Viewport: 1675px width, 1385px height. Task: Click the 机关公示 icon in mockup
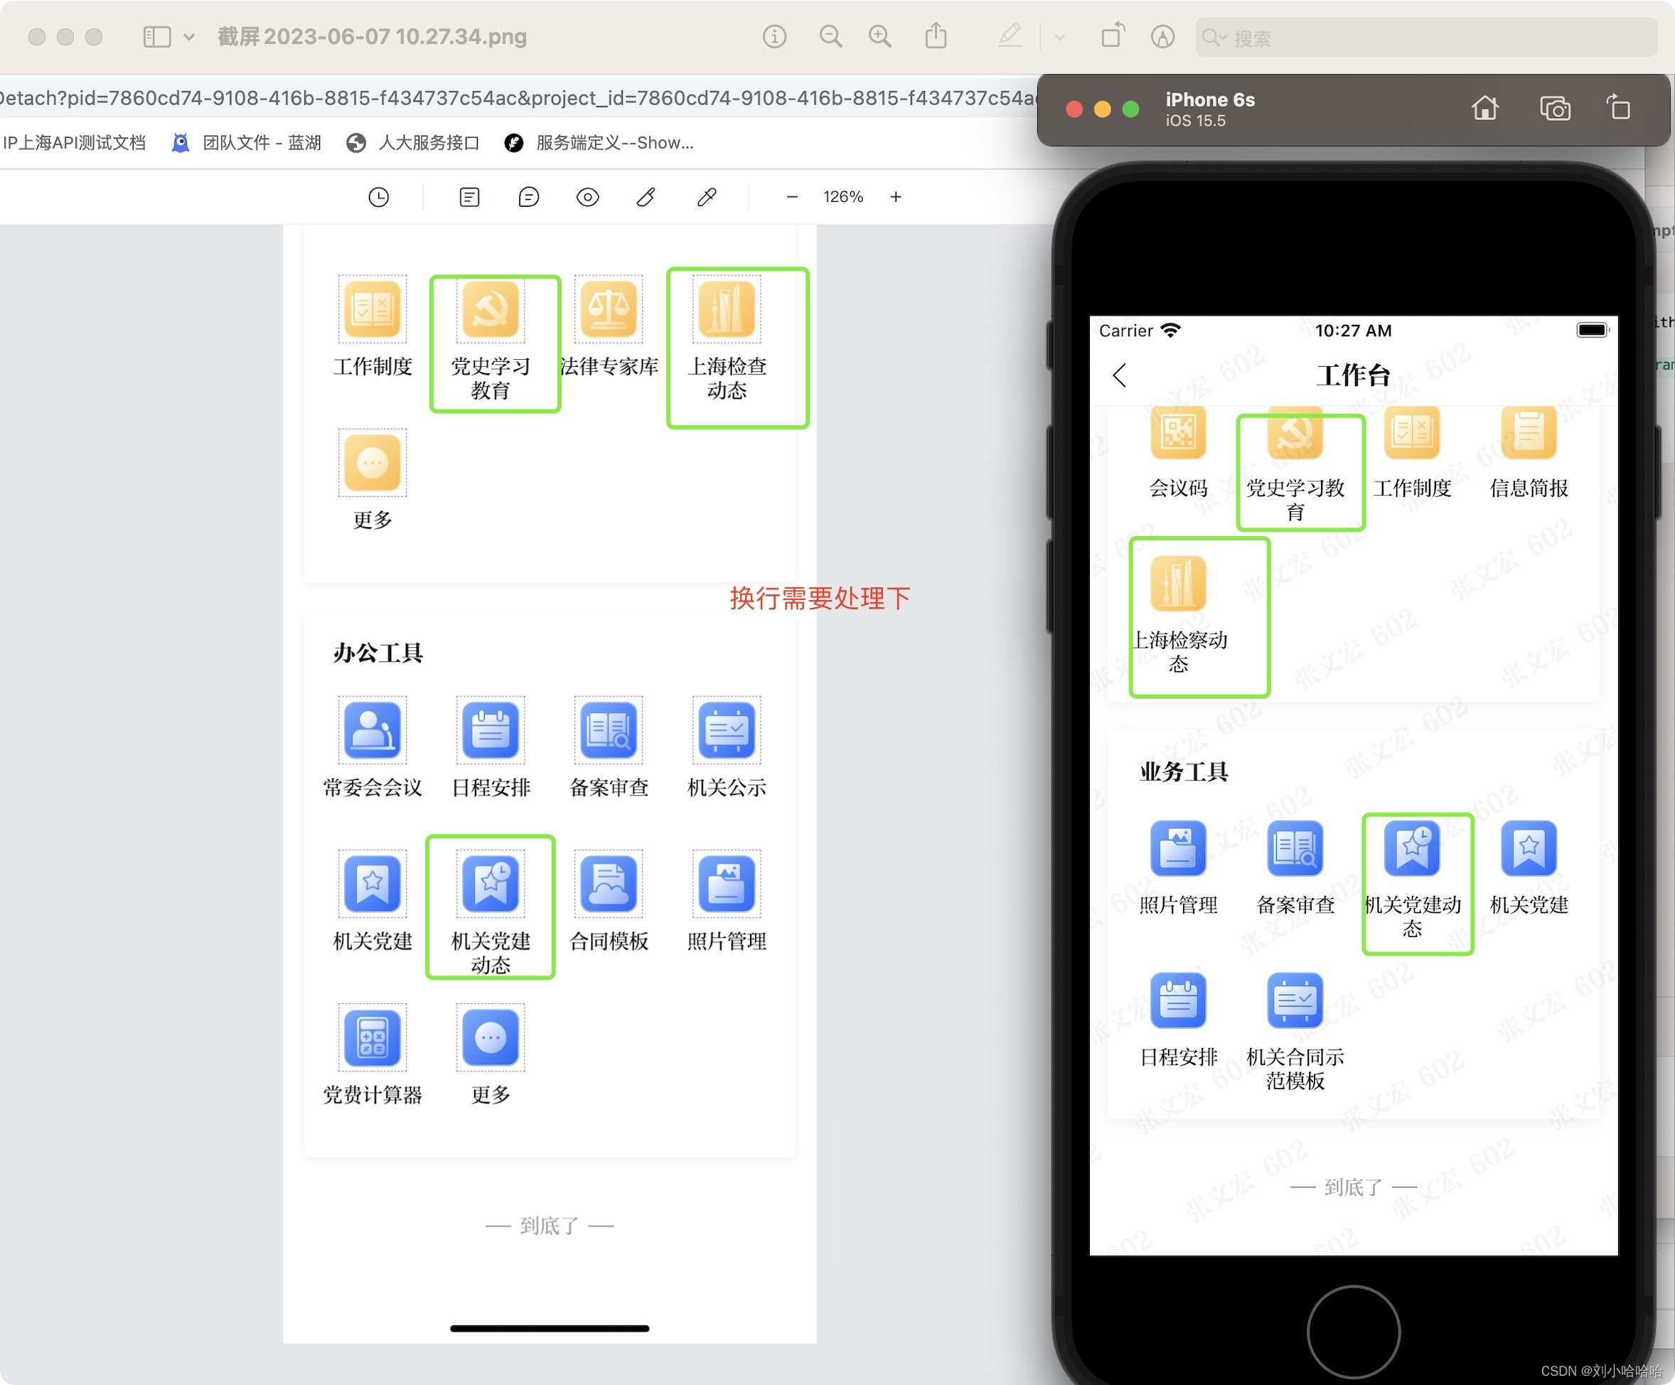pyautogui.click(x=727, y=730)
